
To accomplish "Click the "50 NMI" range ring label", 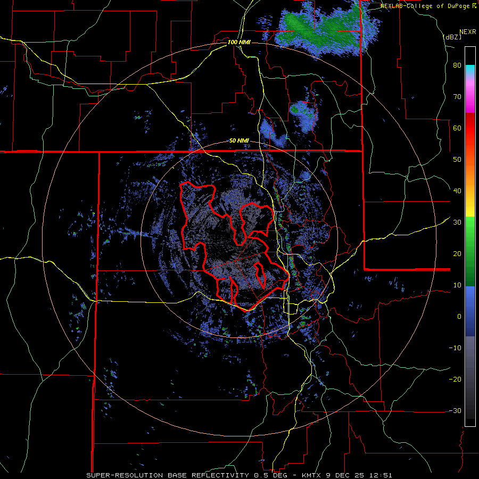I will click(239, 141).
